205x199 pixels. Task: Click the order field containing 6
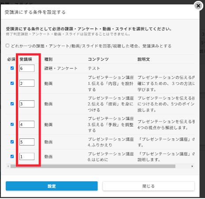pos(27,68)
